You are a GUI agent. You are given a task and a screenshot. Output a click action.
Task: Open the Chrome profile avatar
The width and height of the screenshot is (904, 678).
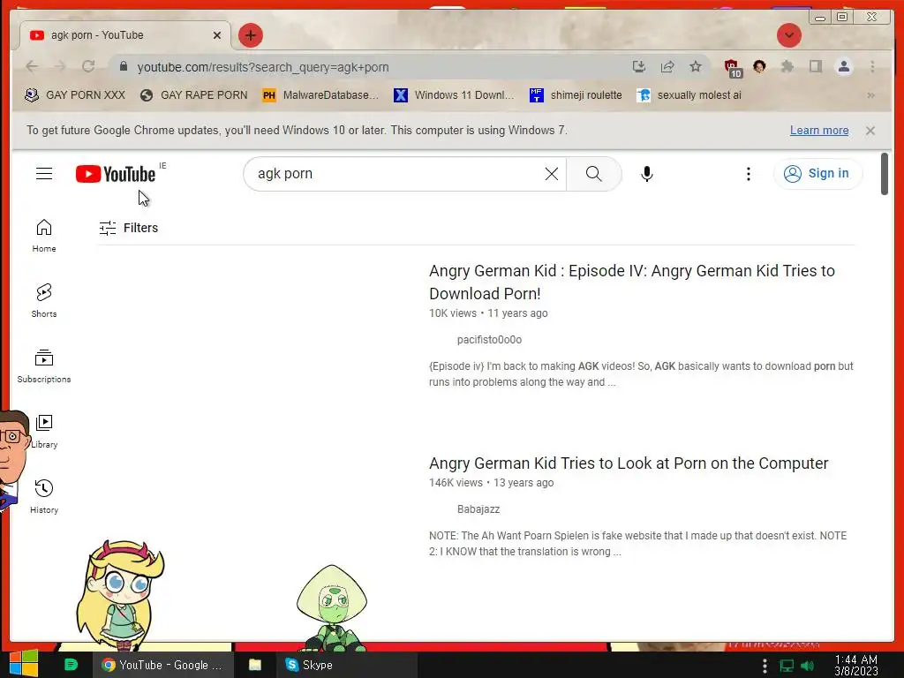pyautogui.click(x=843, y=67)
